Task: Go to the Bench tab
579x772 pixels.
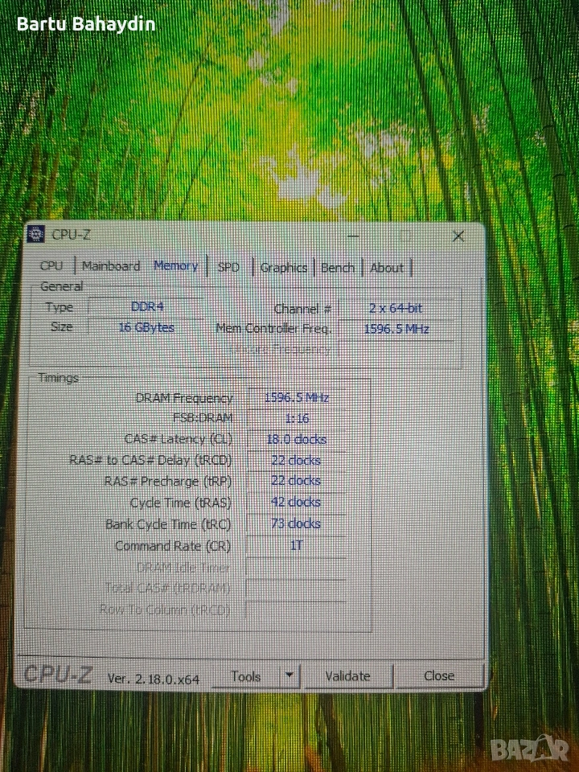Action: coord(338,267)
